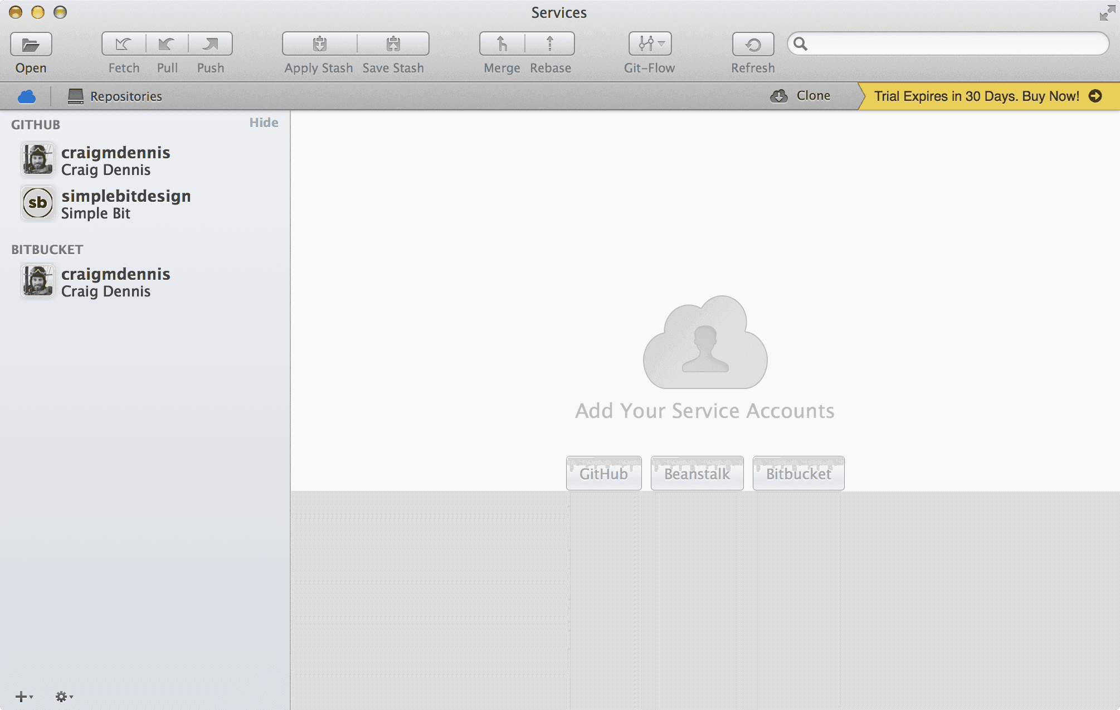Select the Rebase toolbar icon
This screenshot has height=710, width=1120.
550,44
